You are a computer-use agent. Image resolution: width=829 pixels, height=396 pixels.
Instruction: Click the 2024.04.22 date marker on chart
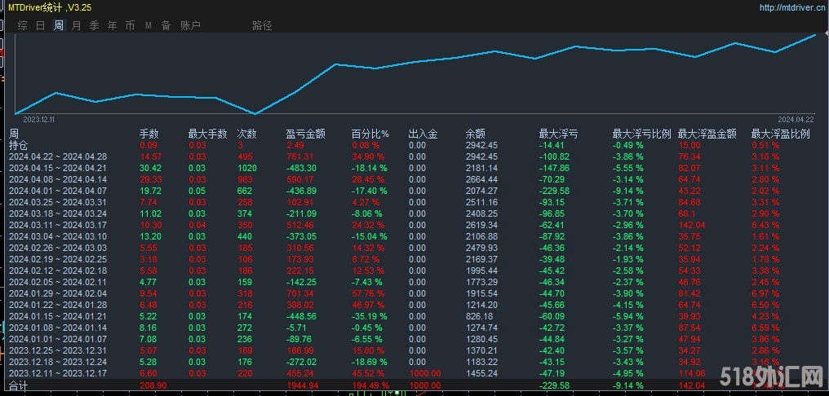(x=796, y=119)
